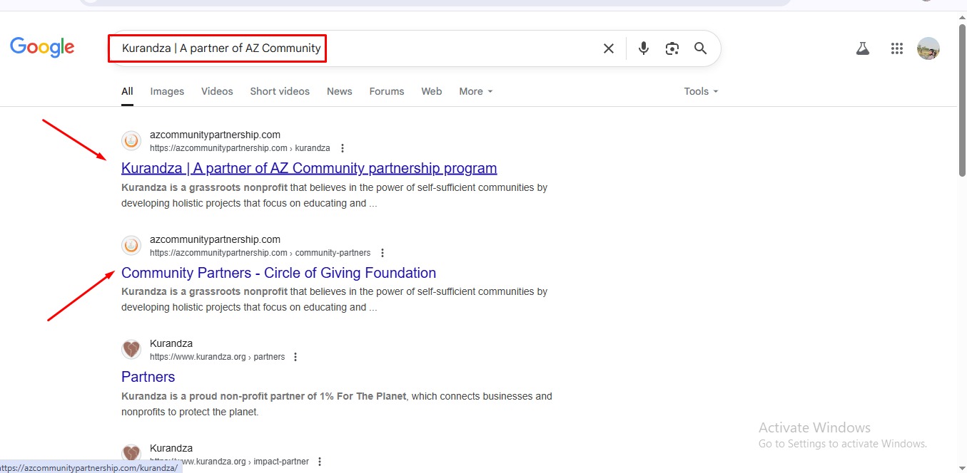Click the page vertical scrollbar
The width and height of the screenshot is (967, 473).
(961, 135)
